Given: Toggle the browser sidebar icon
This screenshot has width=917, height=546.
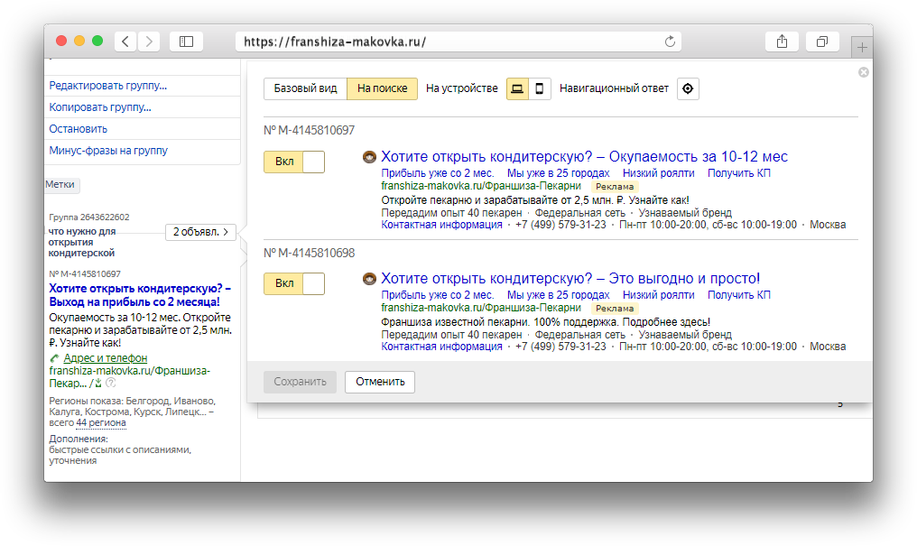Looking at the screenshot, I should 186,42.
